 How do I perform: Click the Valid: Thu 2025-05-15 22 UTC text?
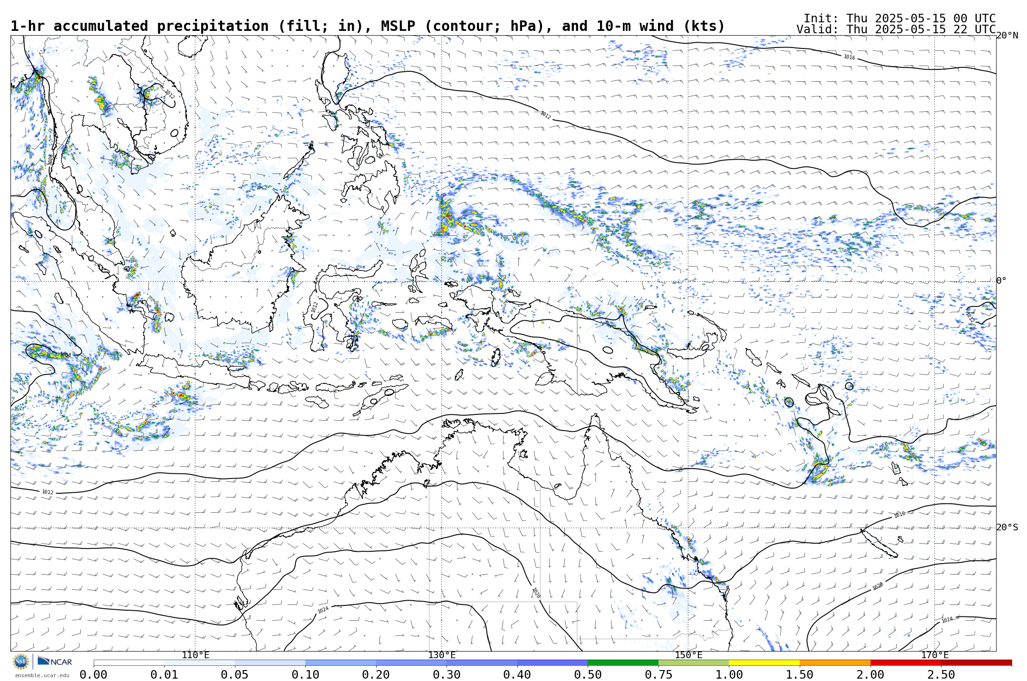point(896,29)
